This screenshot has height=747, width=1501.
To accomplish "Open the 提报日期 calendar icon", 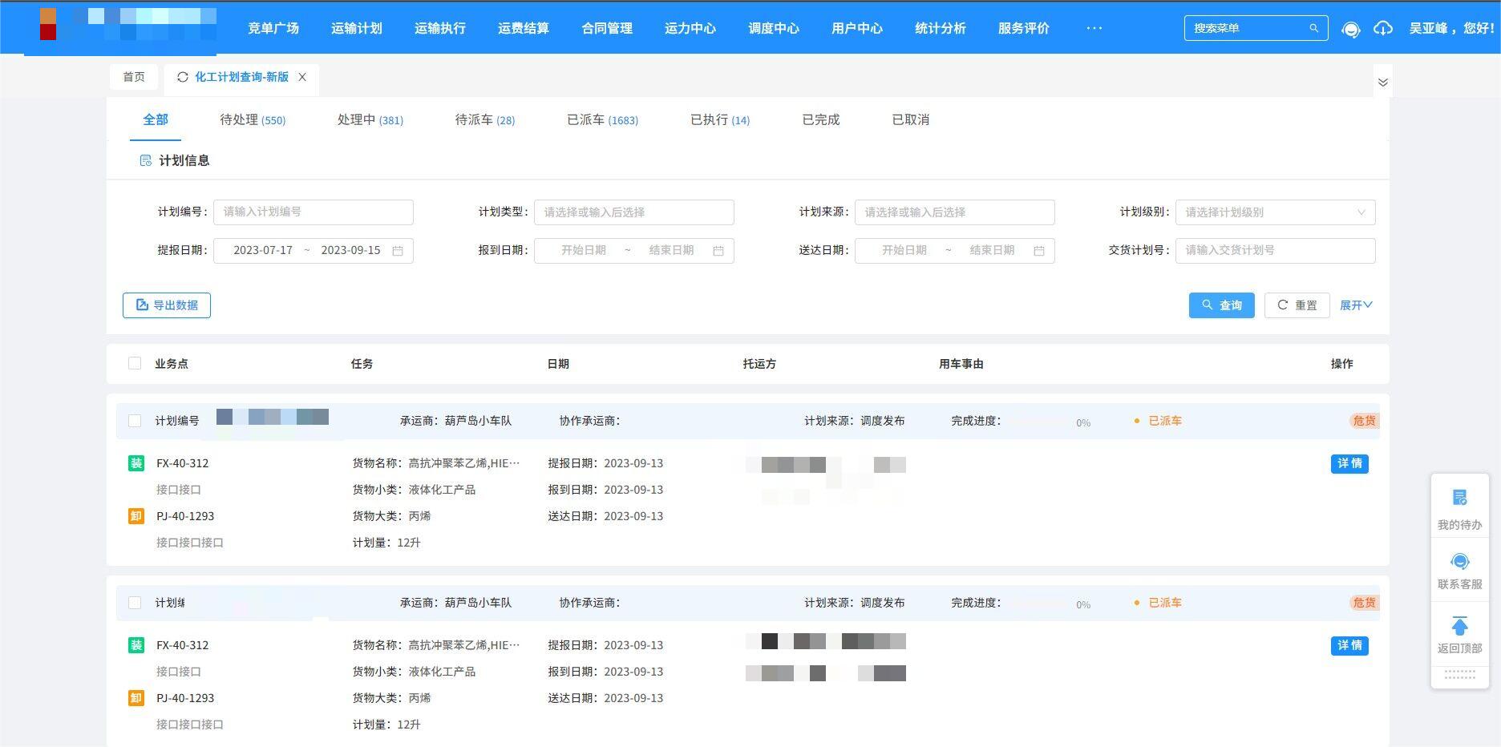I will [398, 251].
